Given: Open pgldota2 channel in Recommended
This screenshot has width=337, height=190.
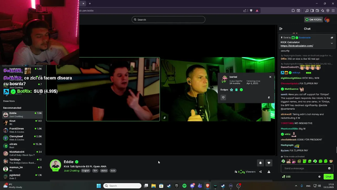Looking at the screenshot, I should [22, 177].
